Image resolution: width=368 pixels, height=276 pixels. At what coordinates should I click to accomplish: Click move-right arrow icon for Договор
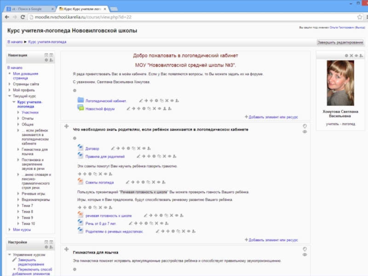pos(118,148)
